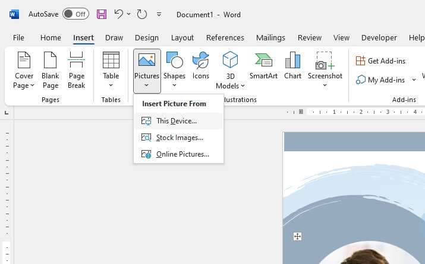The image size is (425, 264).
Task: Open the Mailings tab
Action: pos(270,37)
